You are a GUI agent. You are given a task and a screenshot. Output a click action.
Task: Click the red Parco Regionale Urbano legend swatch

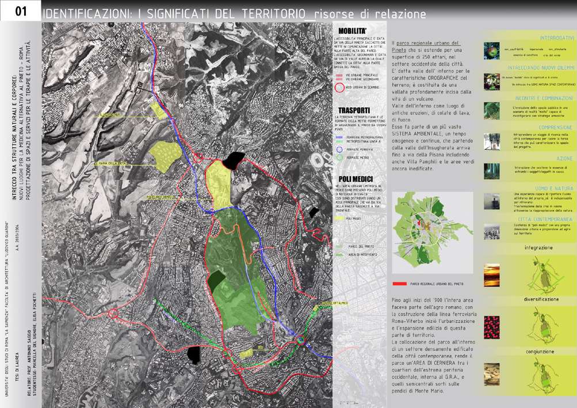(399, 284)
